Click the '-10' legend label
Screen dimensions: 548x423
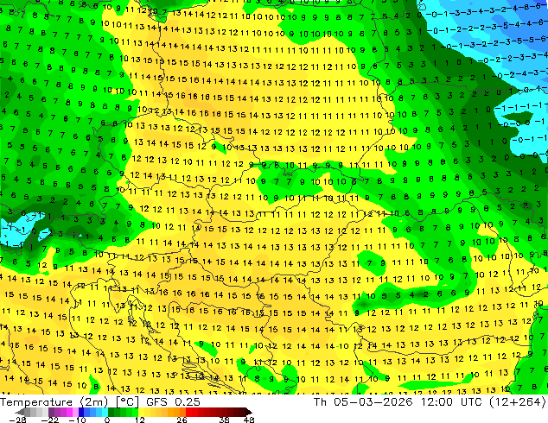click(x=77, y=420)
